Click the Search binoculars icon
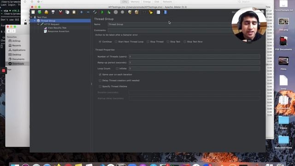The width and height of the screenshot is (295, 166). [144, 12]
